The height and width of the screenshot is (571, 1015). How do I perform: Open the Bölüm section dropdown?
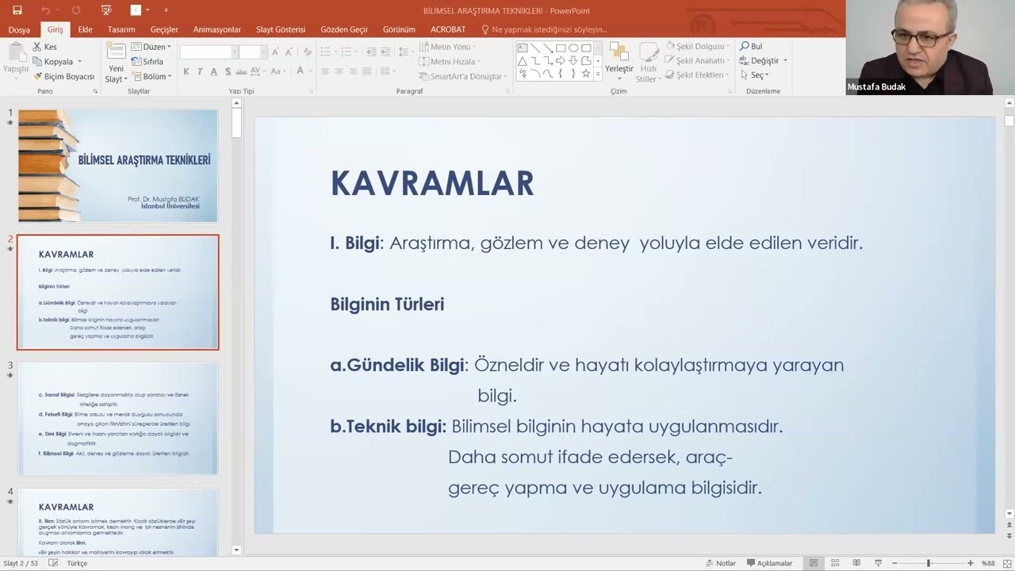[x=151, y=76]
